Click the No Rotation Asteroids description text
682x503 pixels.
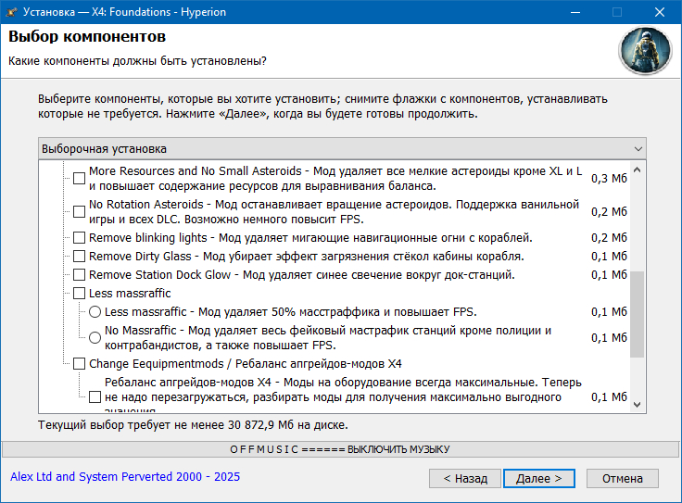coord(334,212)
